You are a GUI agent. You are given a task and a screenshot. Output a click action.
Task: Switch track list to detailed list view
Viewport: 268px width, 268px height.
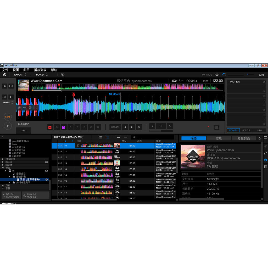[107, 137]
